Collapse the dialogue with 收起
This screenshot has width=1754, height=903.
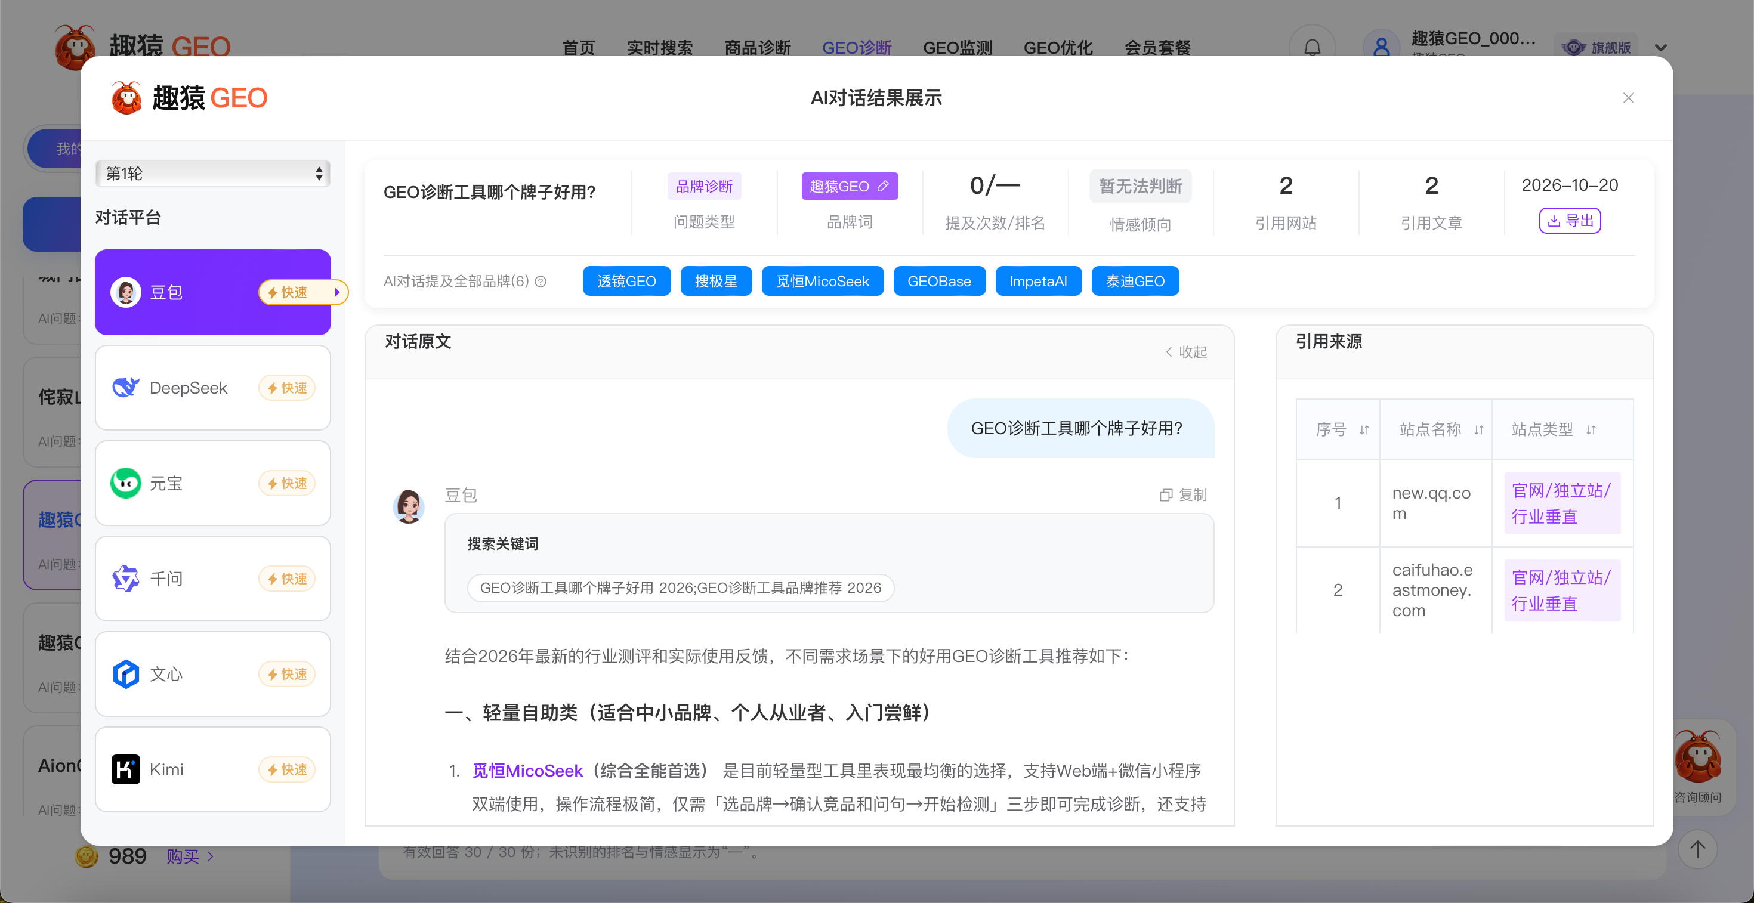(x=1186, y=352)
